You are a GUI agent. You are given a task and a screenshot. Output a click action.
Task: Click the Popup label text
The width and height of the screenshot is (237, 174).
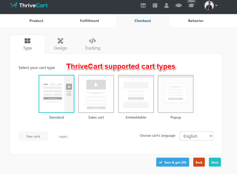[x=176, y=118]
